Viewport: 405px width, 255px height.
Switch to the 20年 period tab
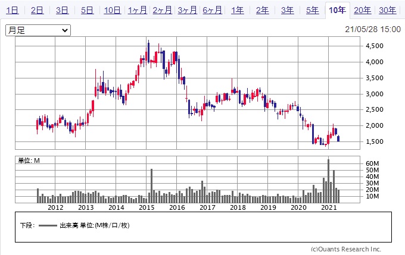pos(363,10)
